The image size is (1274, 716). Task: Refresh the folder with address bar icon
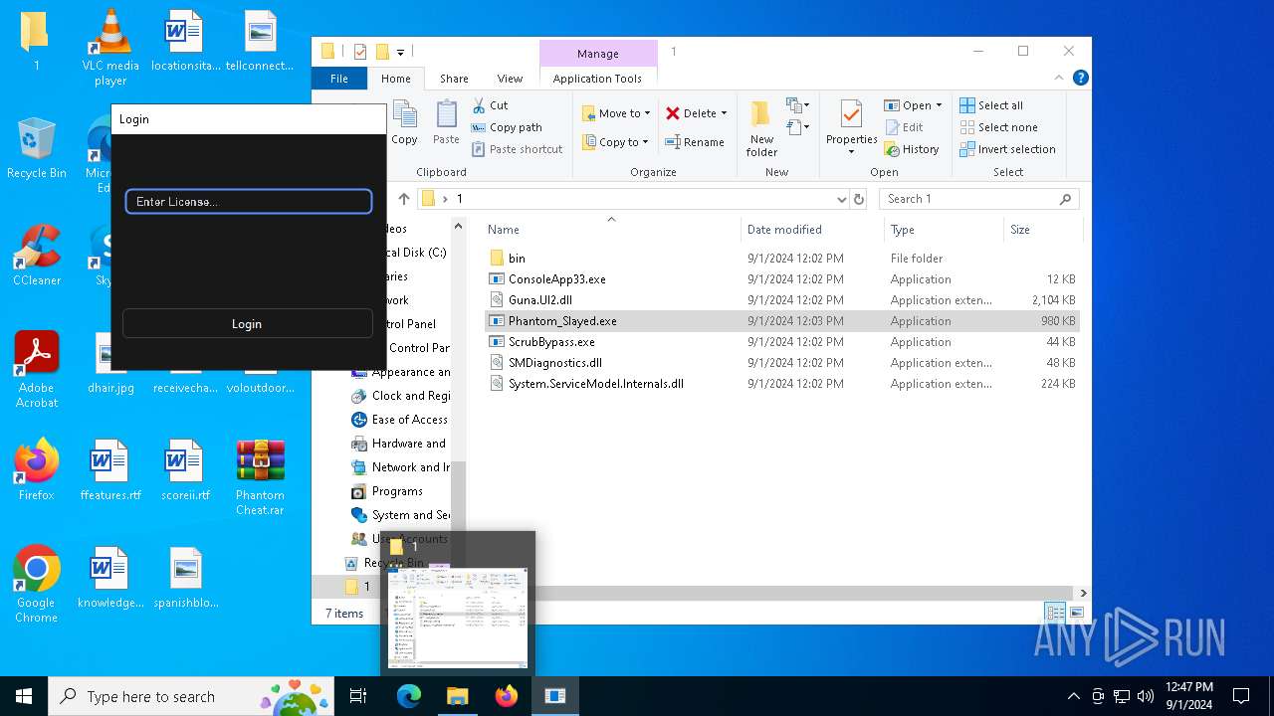(x=859, y=199)
